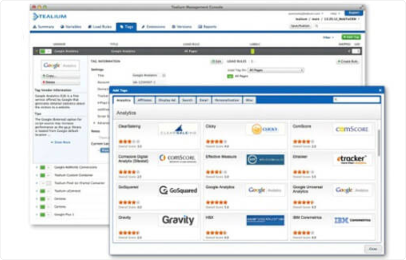Click the scrollbar in the Add Tags dialog
This screenshot has height=260, width=406.
(x=379, y=143)
